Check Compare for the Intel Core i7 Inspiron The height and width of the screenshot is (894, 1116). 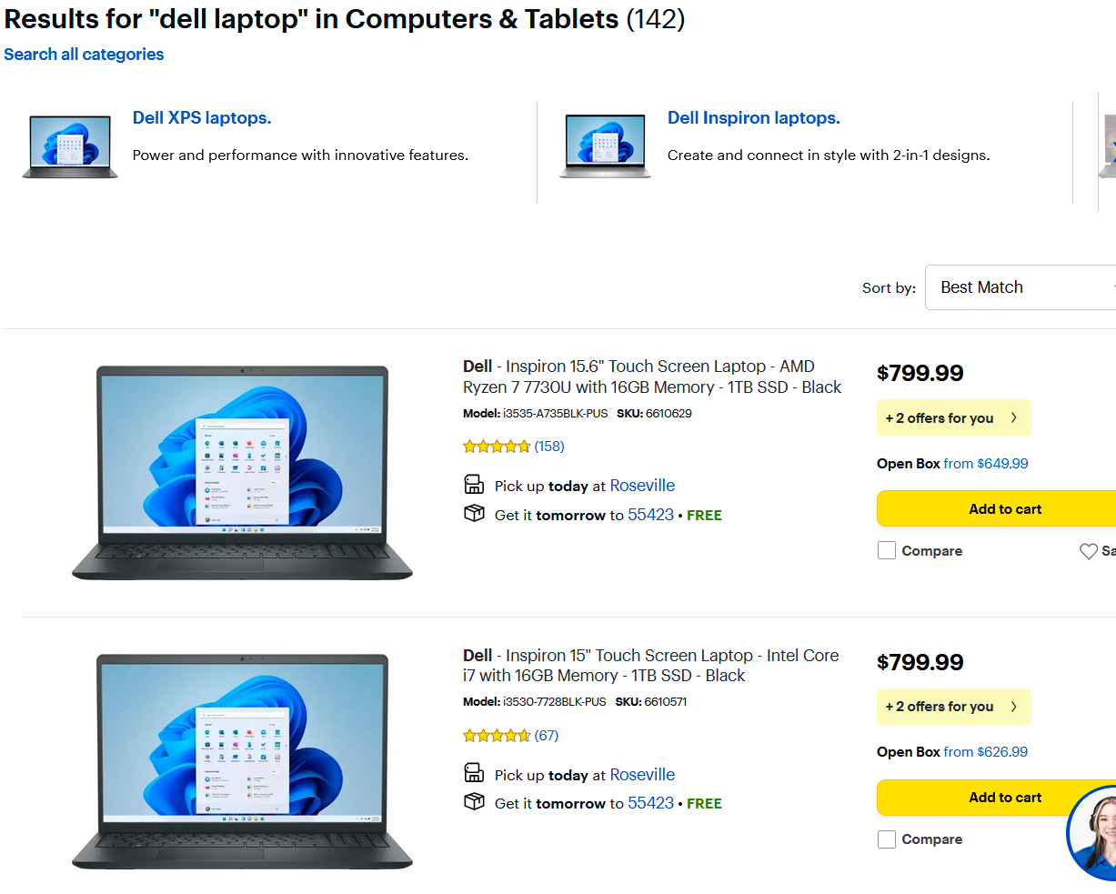tap(887, 839)
